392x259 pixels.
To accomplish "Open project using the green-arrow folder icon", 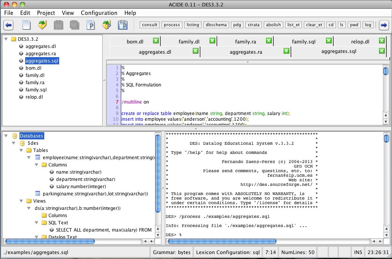I will [106, 25].
